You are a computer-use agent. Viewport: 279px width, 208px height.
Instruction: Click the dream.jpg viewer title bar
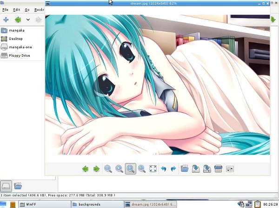[153, 3]
